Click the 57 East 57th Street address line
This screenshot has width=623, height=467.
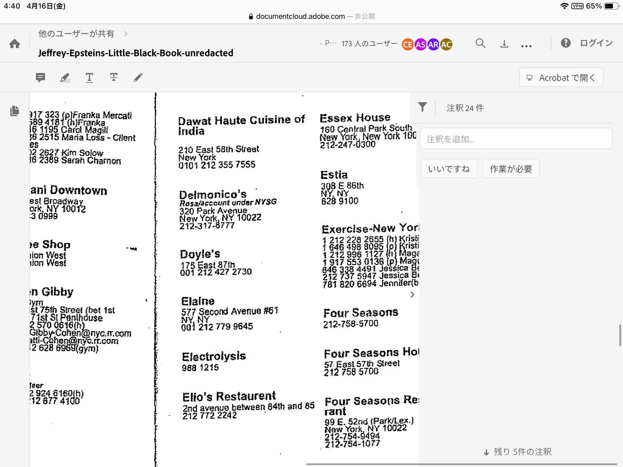pos(362,364)
